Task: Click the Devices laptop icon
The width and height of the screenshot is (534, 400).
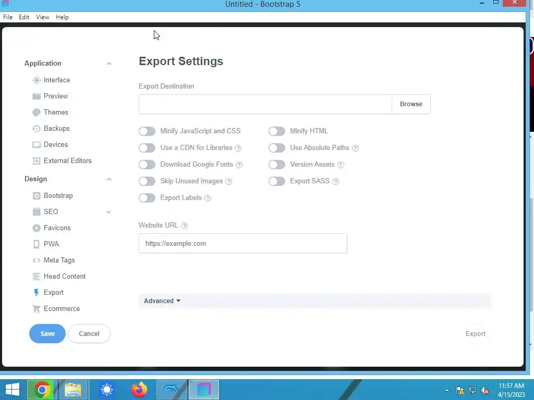Action: (x=36, y=145)
